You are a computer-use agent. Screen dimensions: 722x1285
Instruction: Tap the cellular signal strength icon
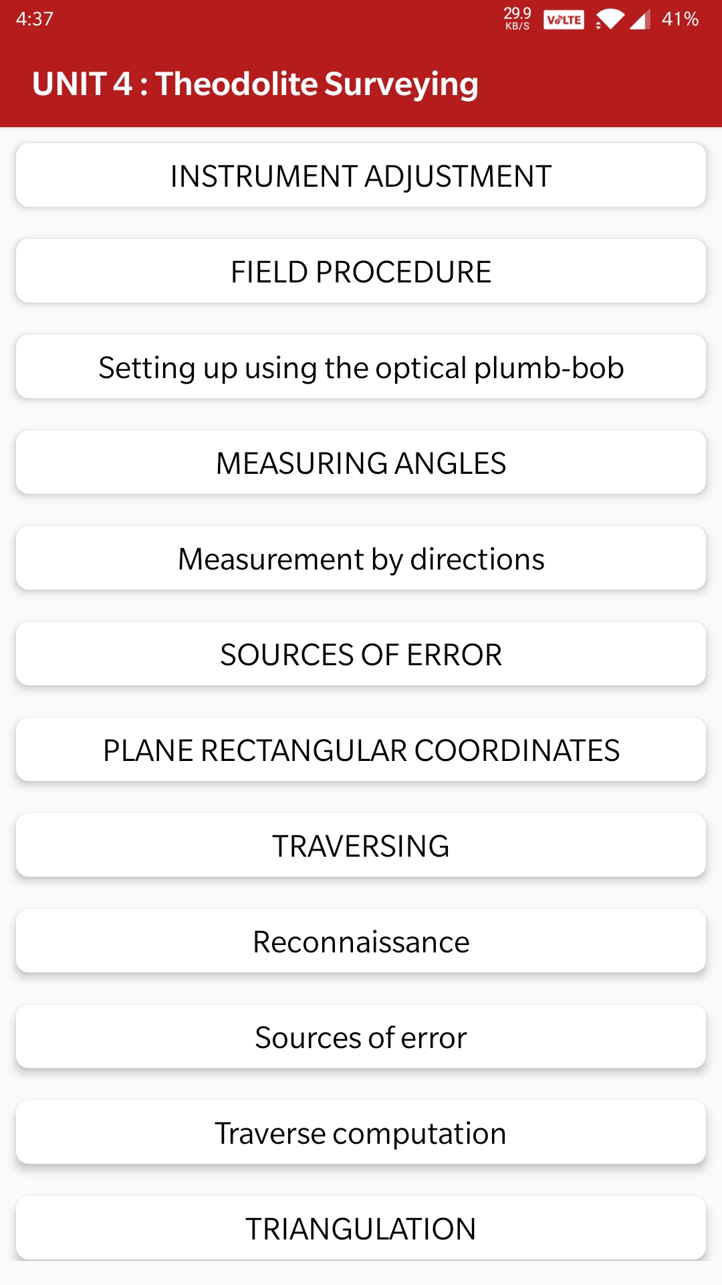[640, 19]
